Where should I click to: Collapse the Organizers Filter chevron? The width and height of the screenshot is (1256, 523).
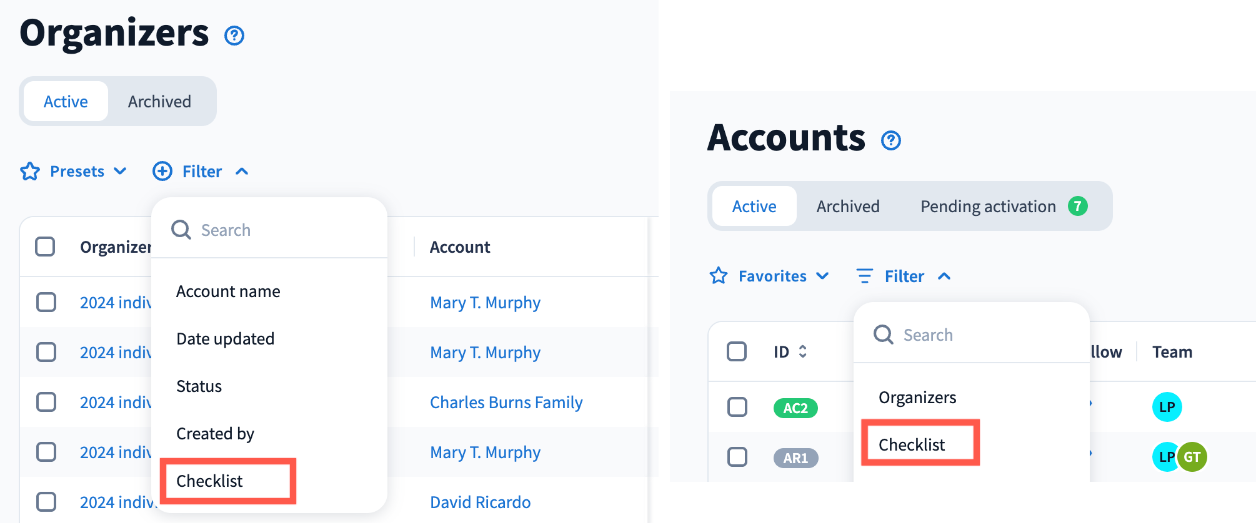242,171
